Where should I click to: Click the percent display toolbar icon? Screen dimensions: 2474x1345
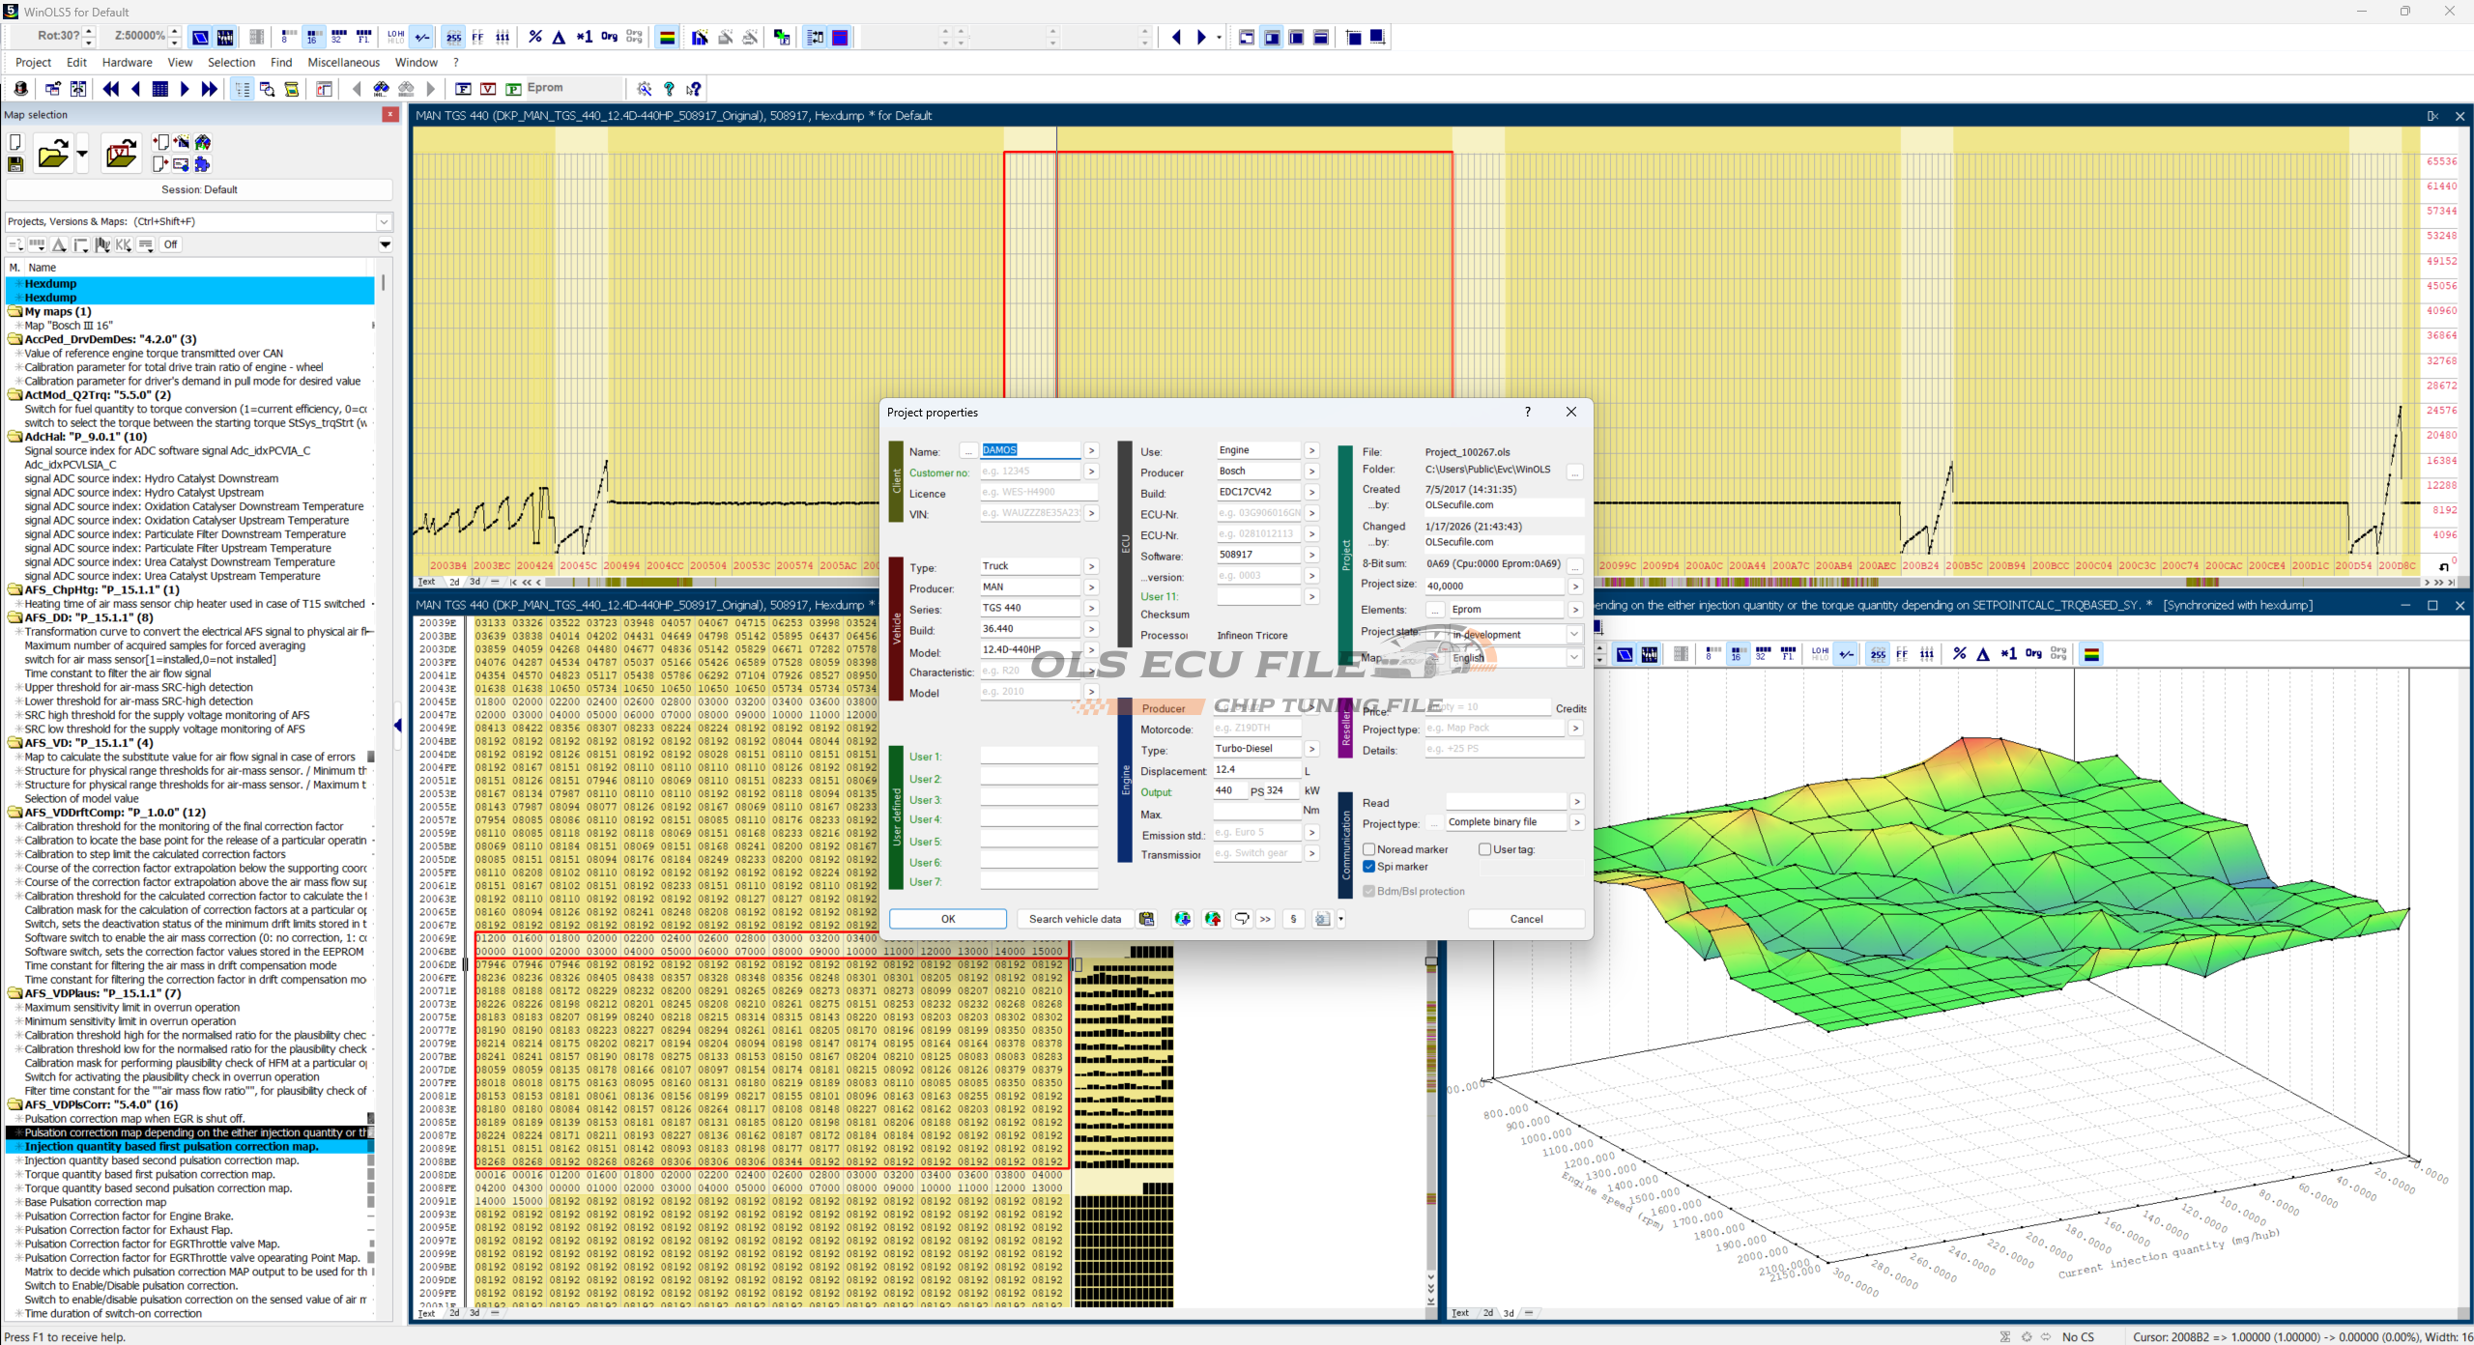[x=535, y=37]
